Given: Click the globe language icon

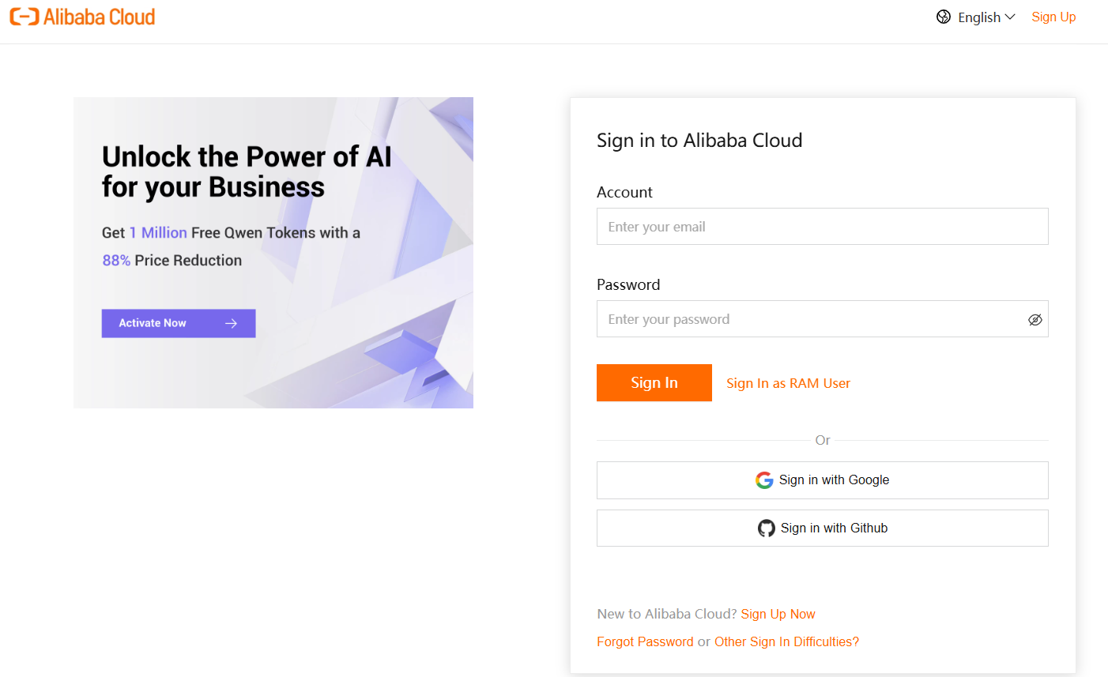Looking at the screenshot, I should [x=944, y=17].
